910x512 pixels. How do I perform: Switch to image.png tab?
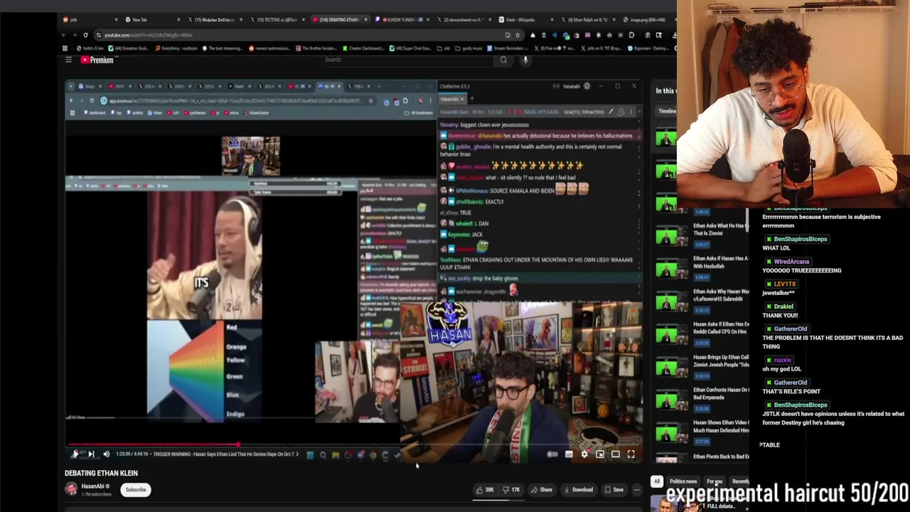(x=647, y=19)
